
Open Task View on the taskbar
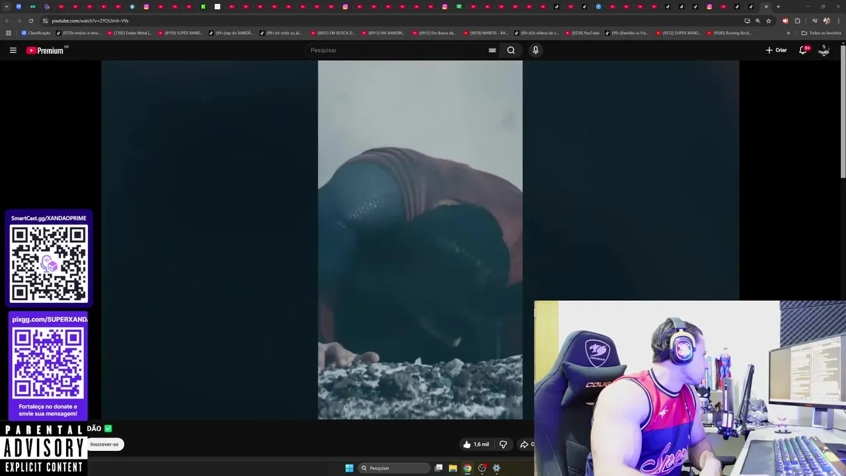(438, 468)
